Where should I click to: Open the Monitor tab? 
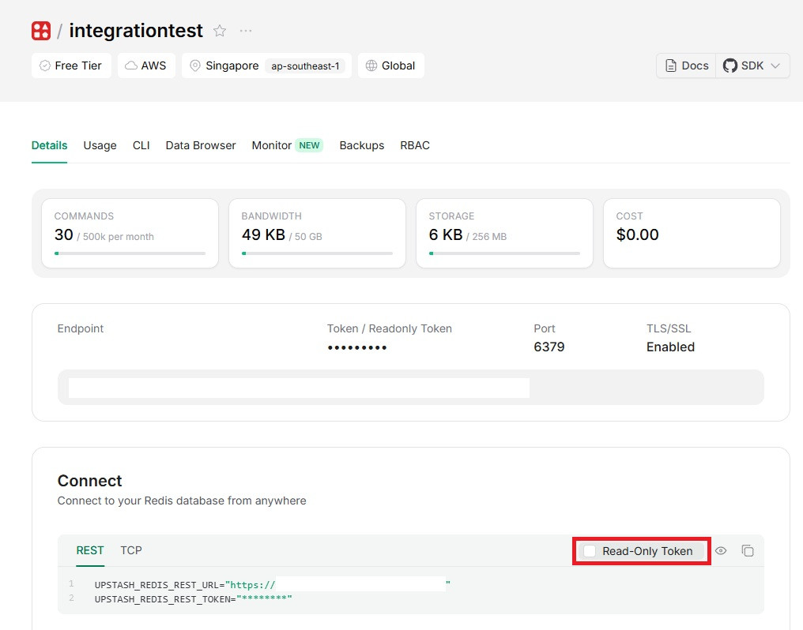pos(288,145)
